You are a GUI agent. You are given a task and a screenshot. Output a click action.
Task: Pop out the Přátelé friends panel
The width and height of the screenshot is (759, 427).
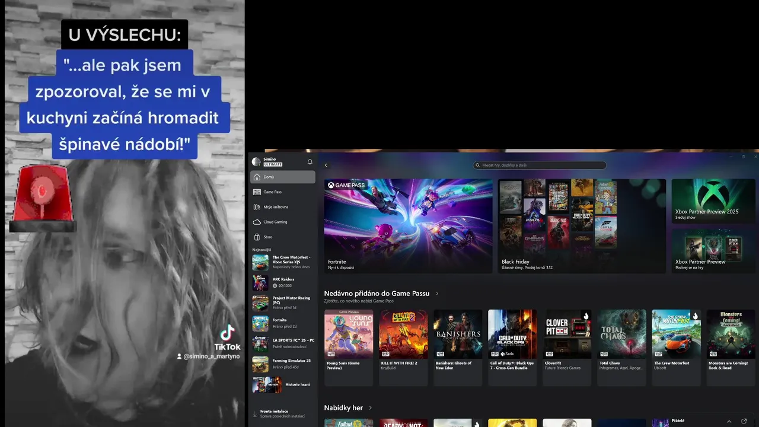(744, 421)
